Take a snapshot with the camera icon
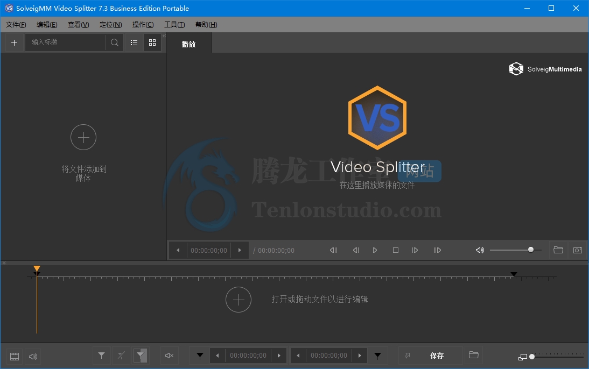Image resolution: width=589 pixels, height=369 pixels. (578, 250)
